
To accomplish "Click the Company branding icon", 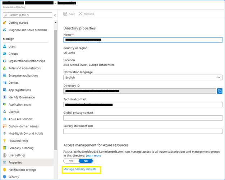I will [5, 148].
